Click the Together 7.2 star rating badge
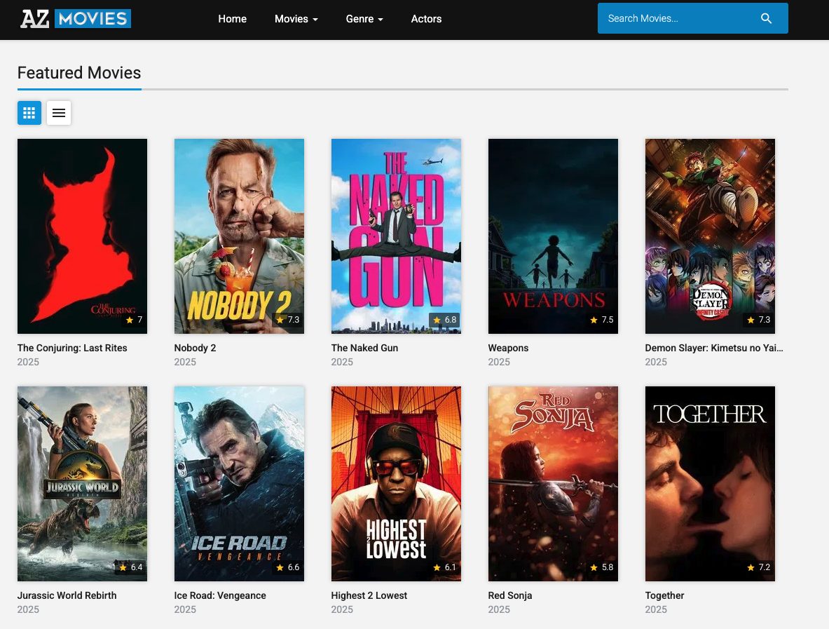Viewport: 829px width, 629px height. (x=758, y=567)
